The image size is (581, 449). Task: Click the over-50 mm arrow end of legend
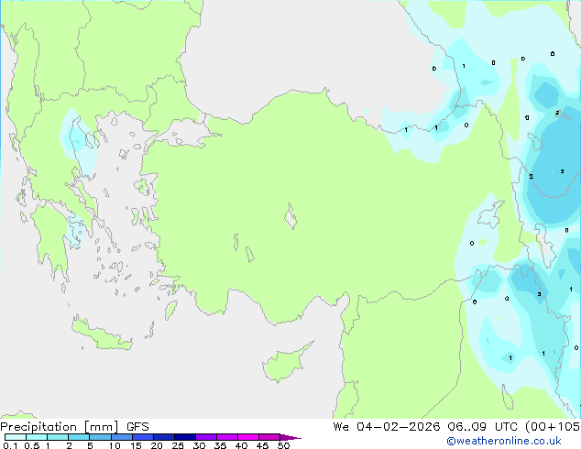click(290, 437)
